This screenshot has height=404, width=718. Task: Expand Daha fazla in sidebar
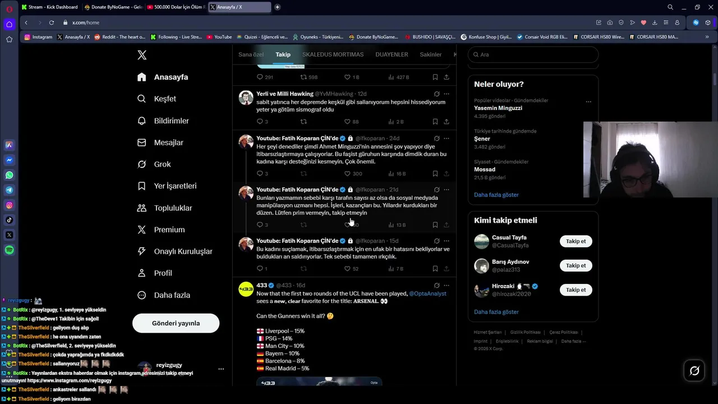point(164,295)
